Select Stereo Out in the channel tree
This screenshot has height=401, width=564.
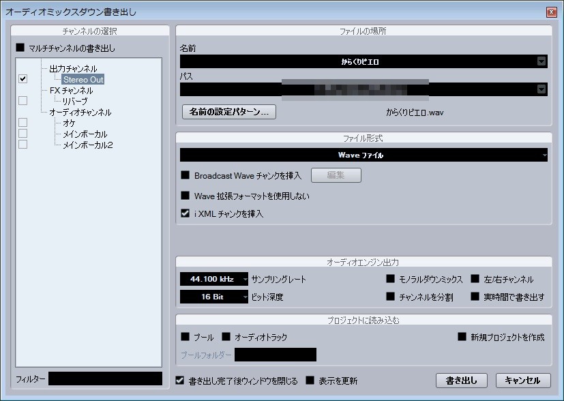(83, 80)
